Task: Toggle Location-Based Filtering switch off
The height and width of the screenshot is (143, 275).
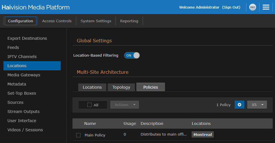Action: tap(132, 55)
